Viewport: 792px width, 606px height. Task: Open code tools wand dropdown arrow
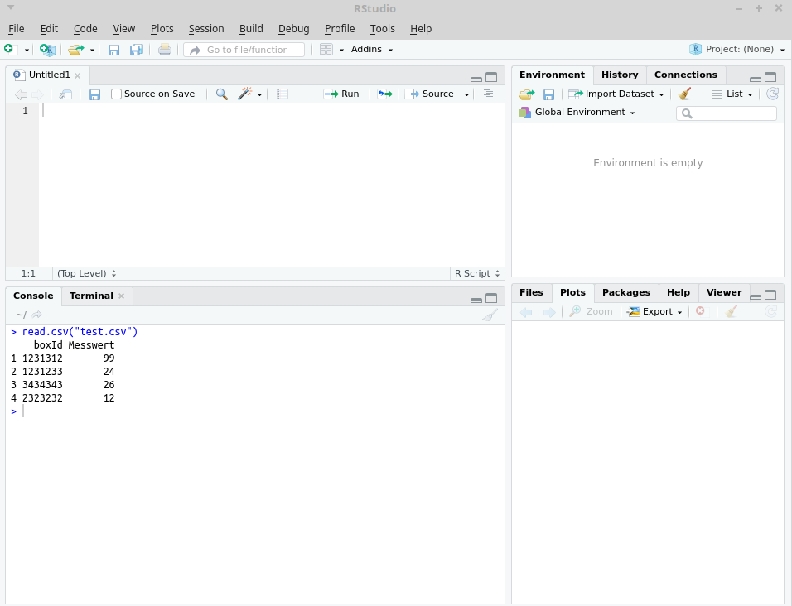click(x=259, y=94)
